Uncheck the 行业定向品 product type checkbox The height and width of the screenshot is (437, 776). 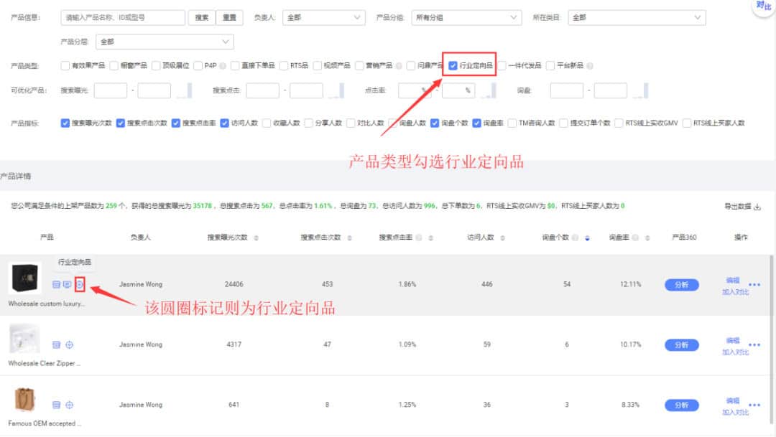point(453,65)
